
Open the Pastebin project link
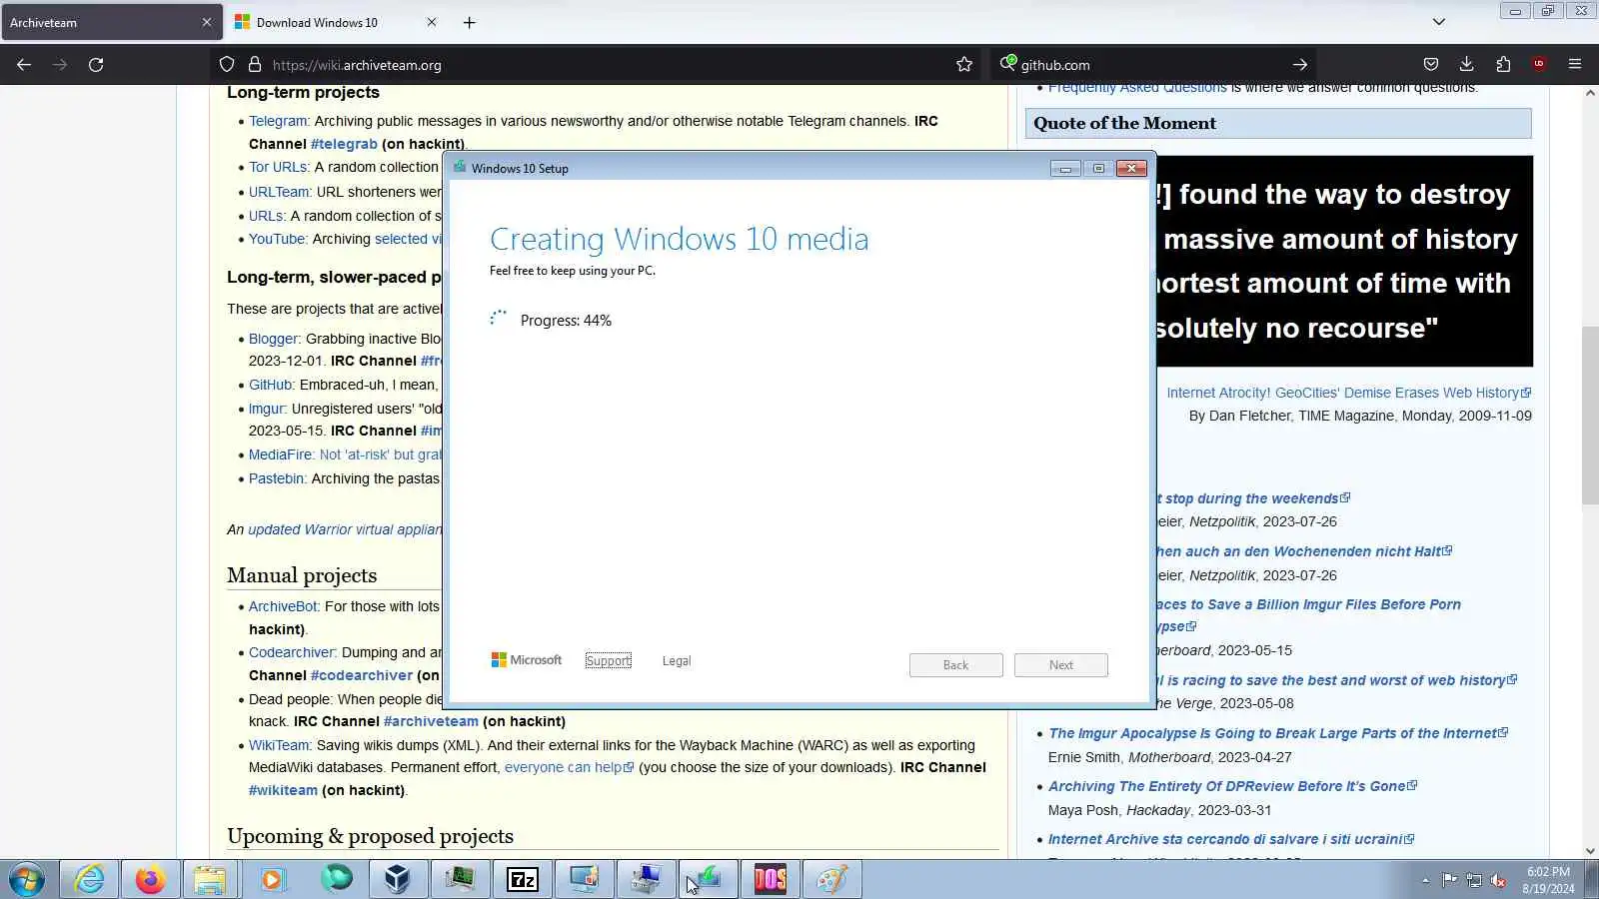pos(278,478)
